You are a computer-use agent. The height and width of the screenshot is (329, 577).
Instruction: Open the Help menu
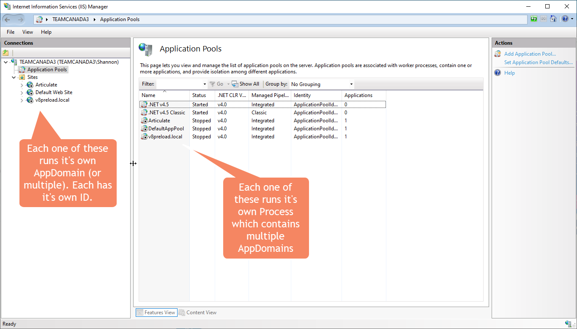[46, 32]
